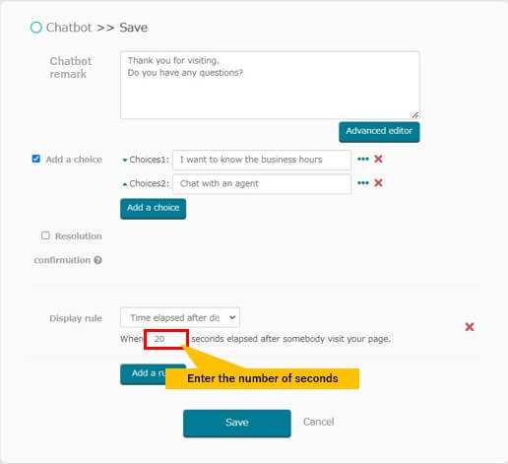The image size is (508, 464).
Task: Remove the display rule with red X
Action: point(470,327)
